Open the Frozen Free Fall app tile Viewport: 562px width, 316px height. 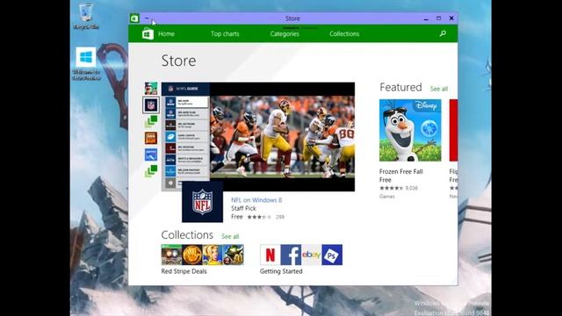pyautogui.click(x=410, y=131)
